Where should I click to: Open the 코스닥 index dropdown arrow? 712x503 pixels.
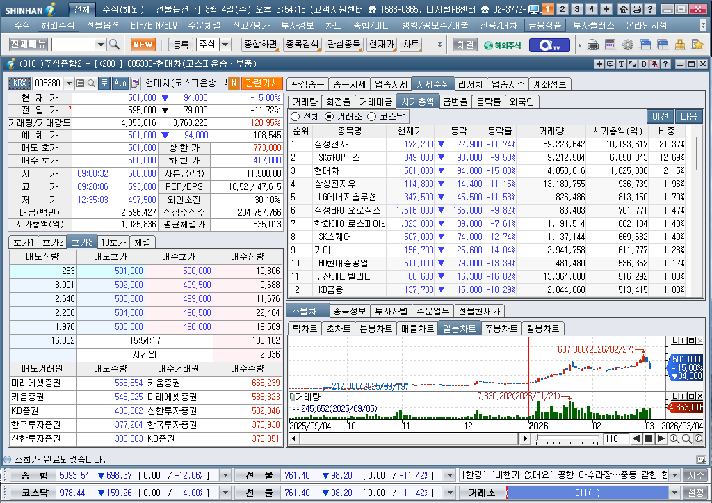point(225,493)
